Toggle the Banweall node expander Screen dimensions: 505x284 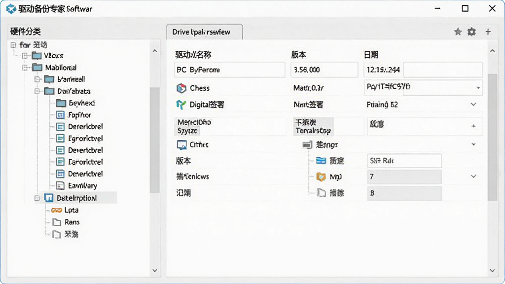(37, 79)
